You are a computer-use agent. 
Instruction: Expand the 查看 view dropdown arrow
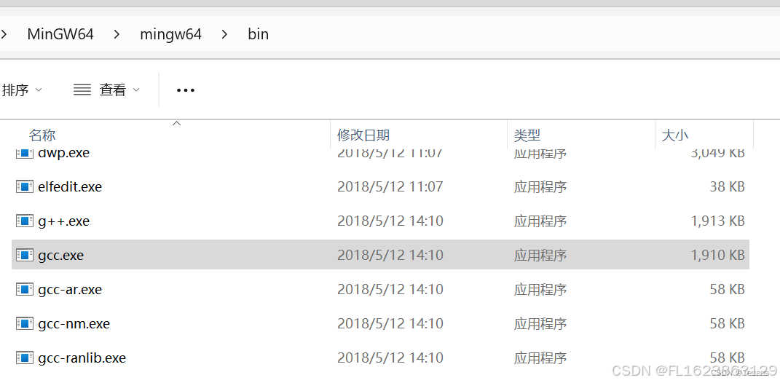135,90
